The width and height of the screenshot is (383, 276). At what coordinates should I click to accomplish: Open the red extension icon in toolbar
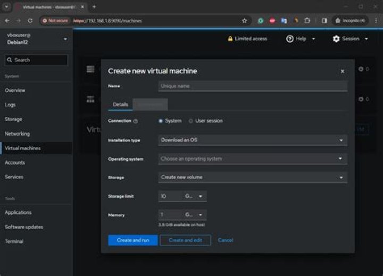(x=272, y=21)
